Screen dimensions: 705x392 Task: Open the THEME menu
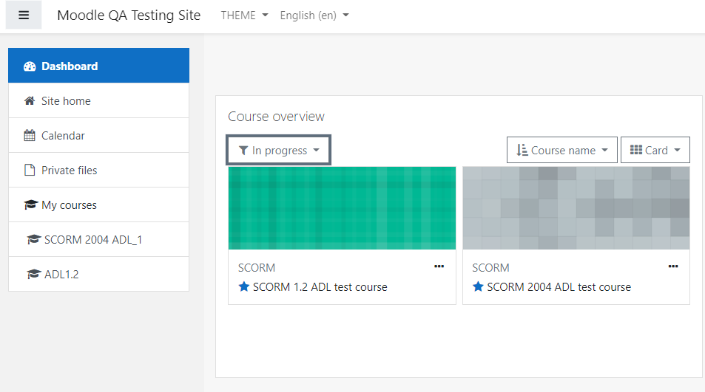click(245, 16)
